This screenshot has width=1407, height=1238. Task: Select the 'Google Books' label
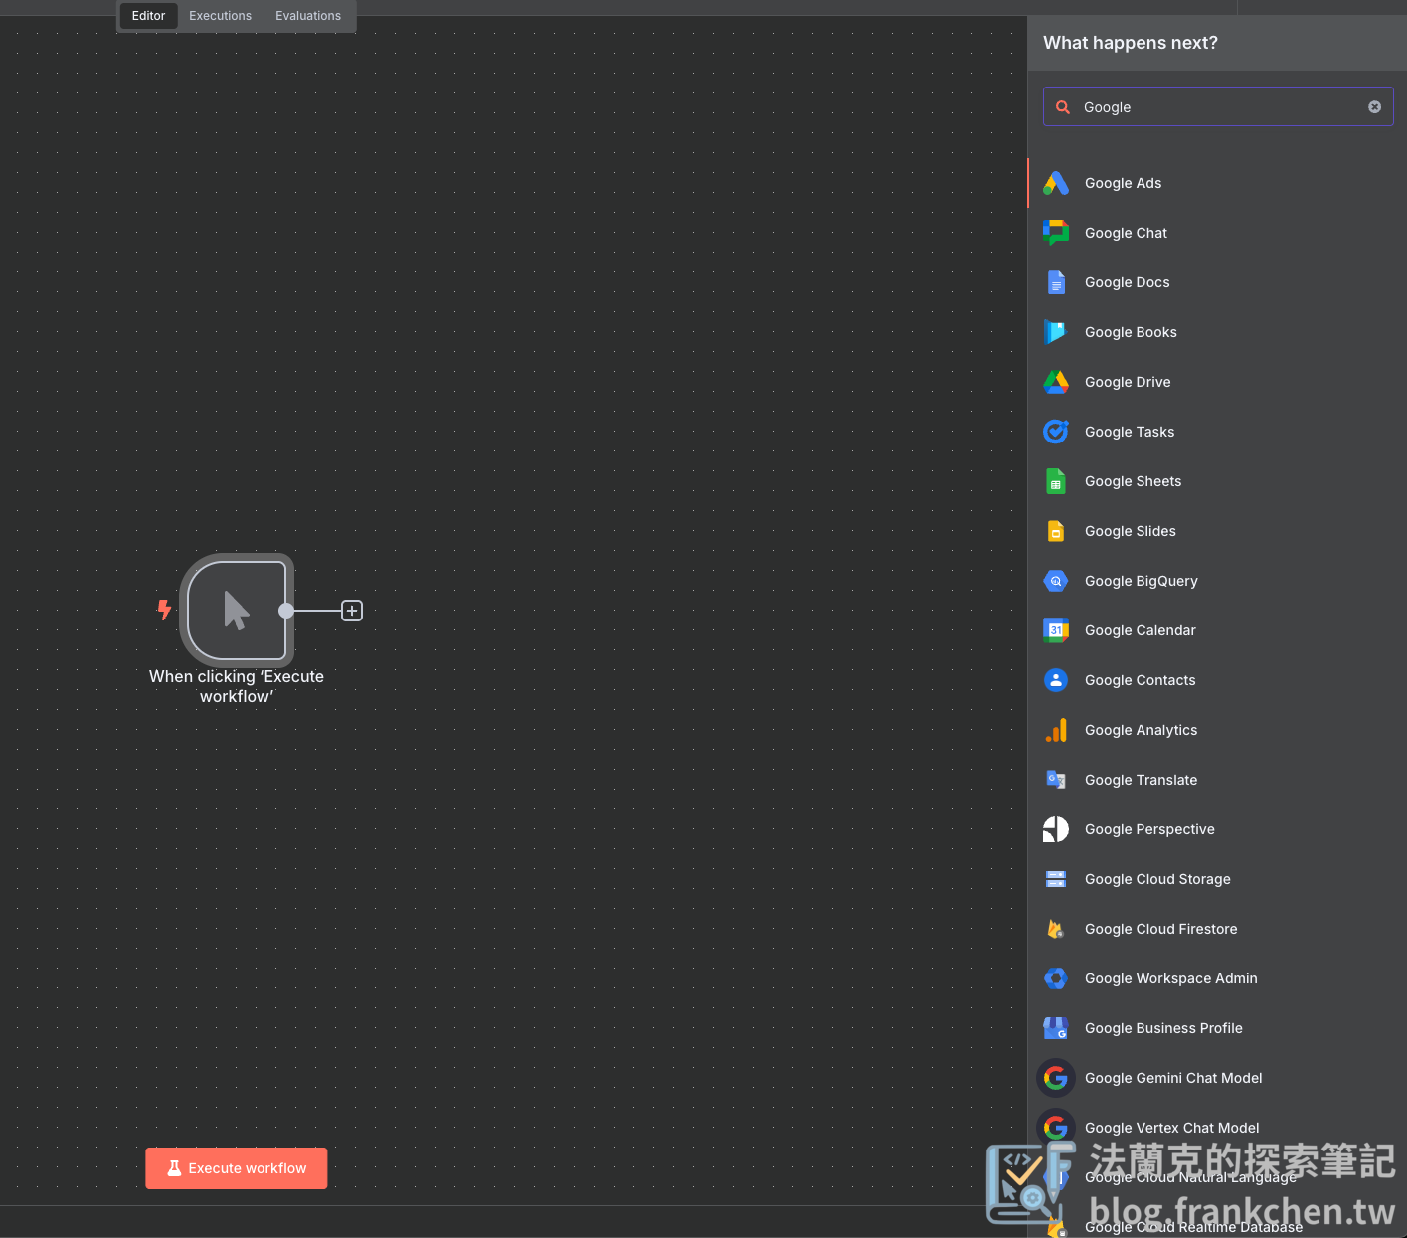[1132, 332]
